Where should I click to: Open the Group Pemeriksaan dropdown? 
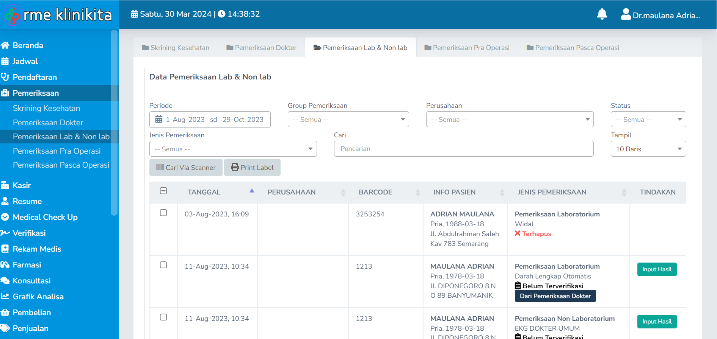(348, 120)
